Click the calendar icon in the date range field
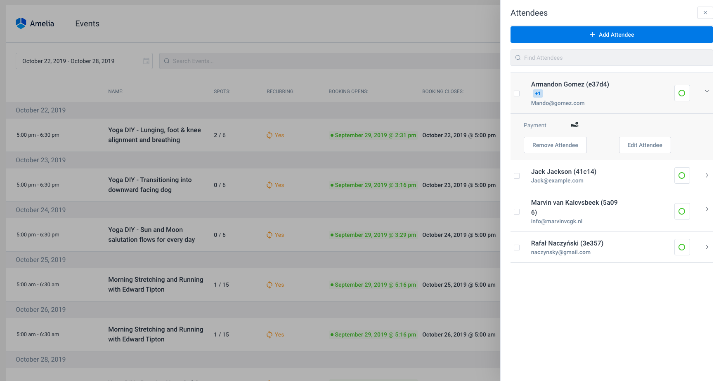The image size is (721, 381). pos(146,61)
